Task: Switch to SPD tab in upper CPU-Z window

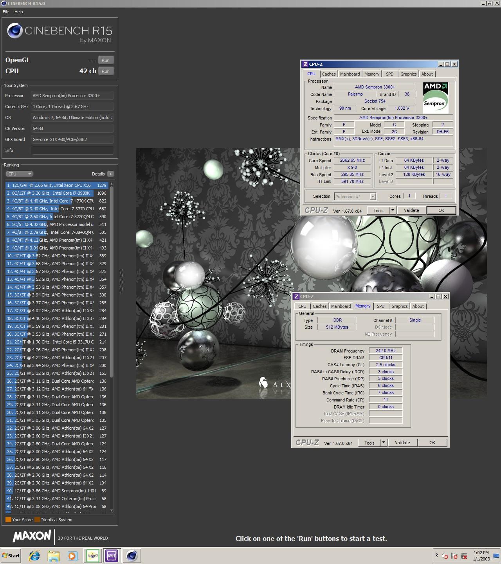Action: coord(390,74)
